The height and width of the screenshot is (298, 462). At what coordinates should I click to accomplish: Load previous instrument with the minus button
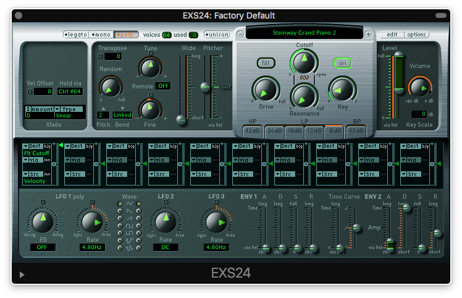click(x=241, y=34)
